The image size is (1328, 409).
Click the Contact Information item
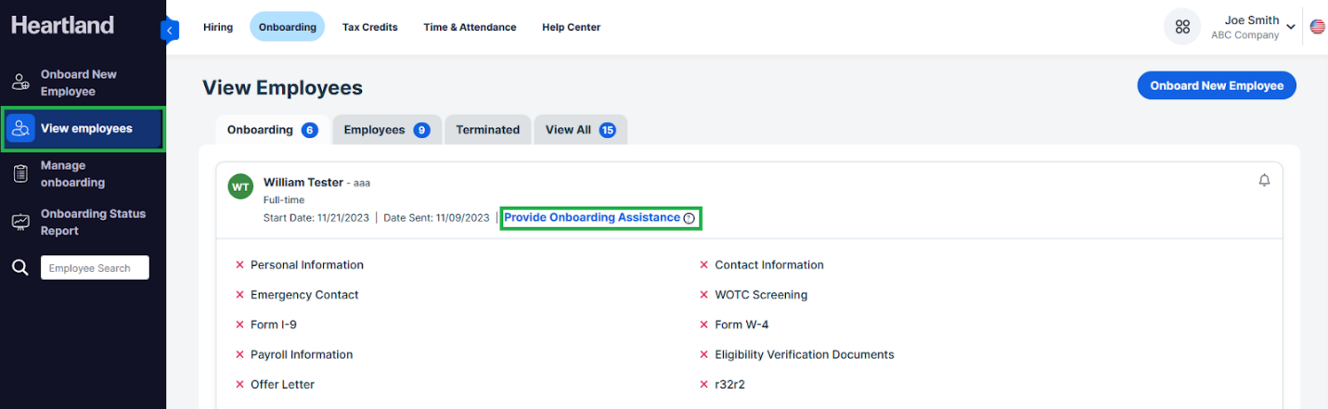pyautogui.click(x=769, y=264)
